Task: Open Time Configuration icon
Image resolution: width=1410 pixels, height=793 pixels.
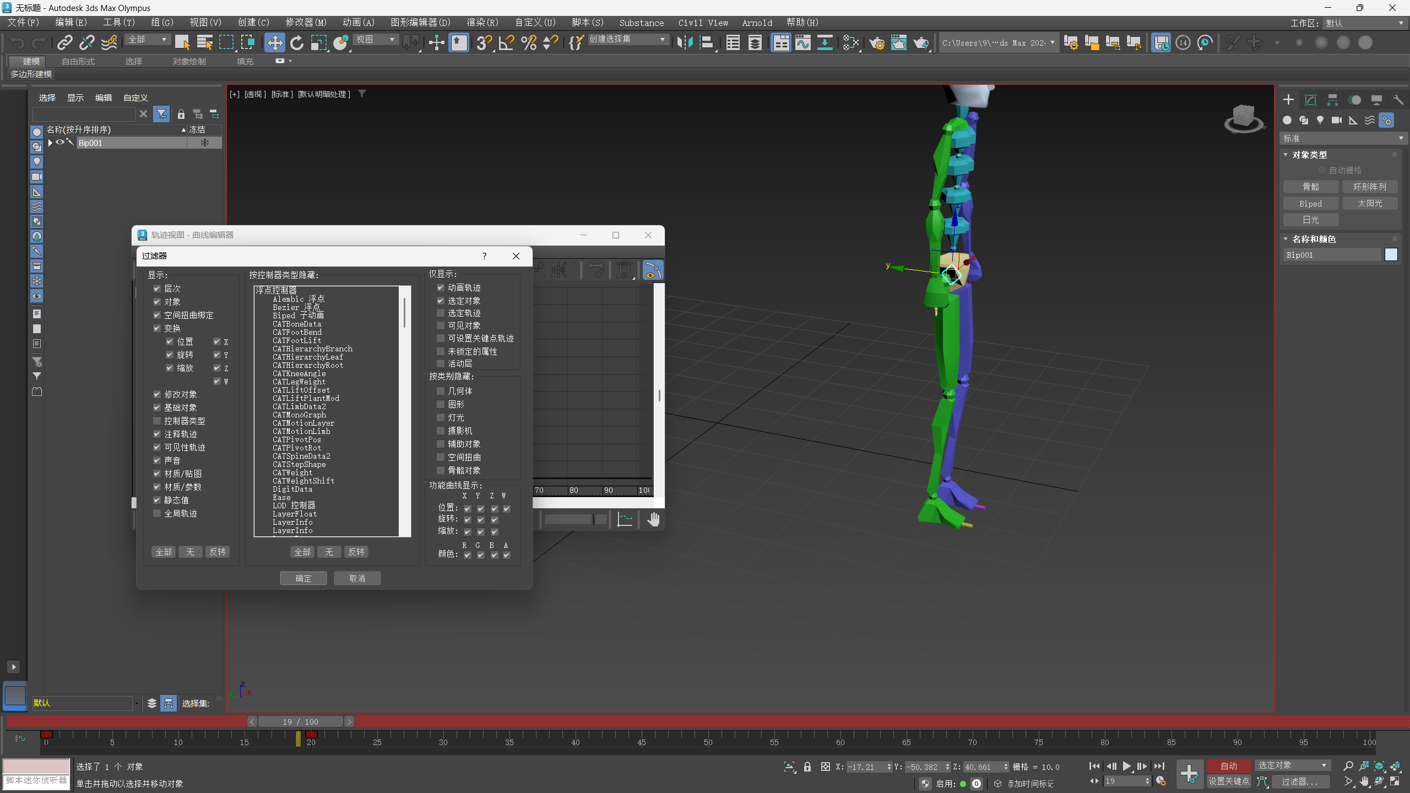Action: tap(1160, 781)
